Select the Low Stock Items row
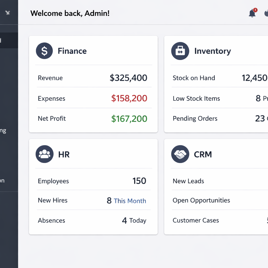 click(x=196, y=98)
